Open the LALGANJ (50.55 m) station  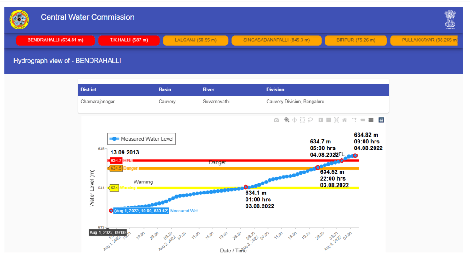coord(196,40)
